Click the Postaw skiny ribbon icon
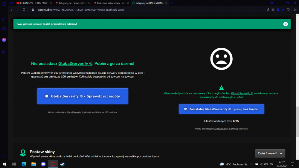Screen dimensions: 299x168 [x=23, y=153]
